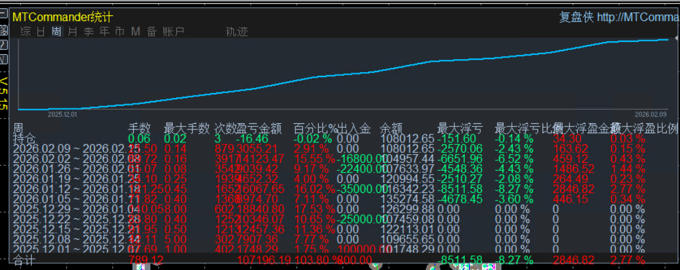Click the 出入金 column header

coord(354,128)
